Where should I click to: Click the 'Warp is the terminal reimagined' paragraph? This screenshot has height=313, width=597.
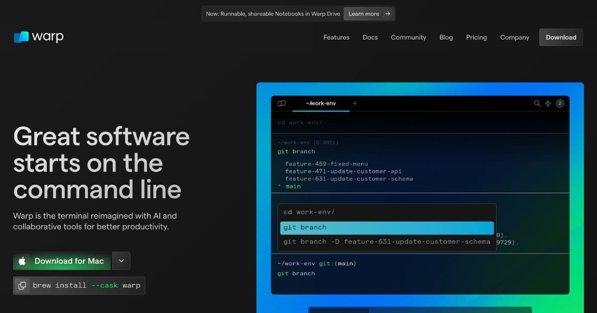tap(95, 221)
